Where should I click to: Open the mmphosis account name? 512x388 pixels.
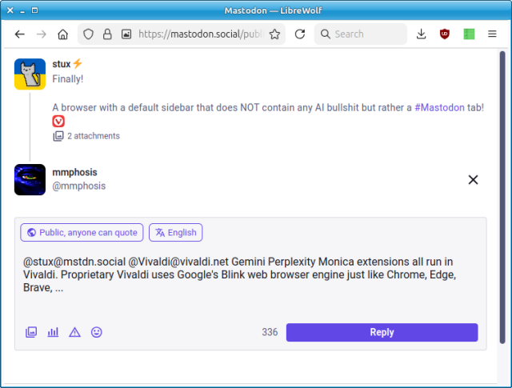(x=74, y=172)
